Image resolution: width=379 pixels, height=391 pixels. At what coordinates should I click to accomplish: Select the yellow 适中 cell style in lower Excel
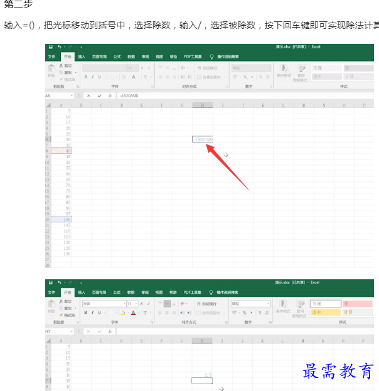click(x=325, y=313)
